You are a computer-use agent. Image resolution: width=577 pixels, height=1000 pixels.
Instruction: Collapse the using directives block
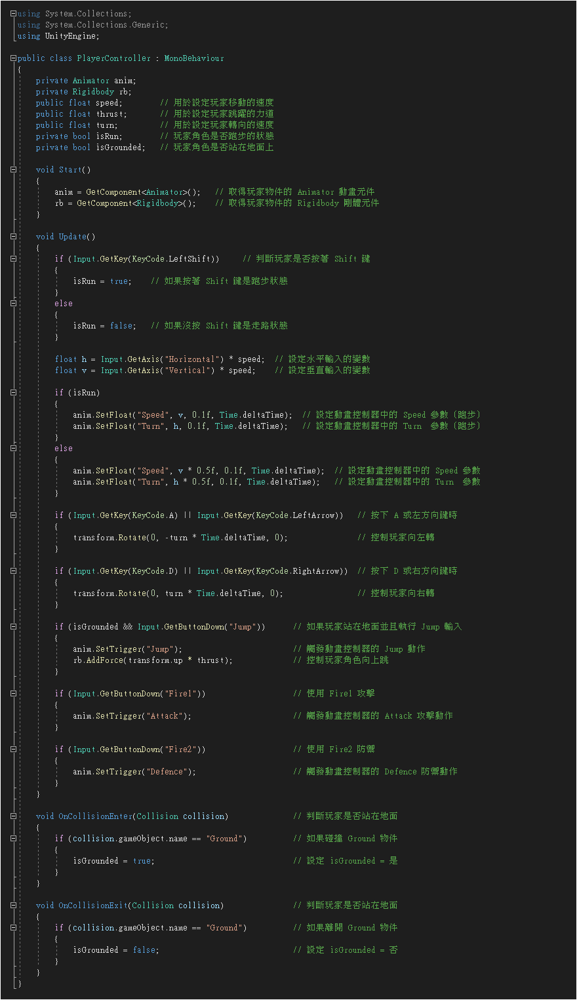pos(13,14)
